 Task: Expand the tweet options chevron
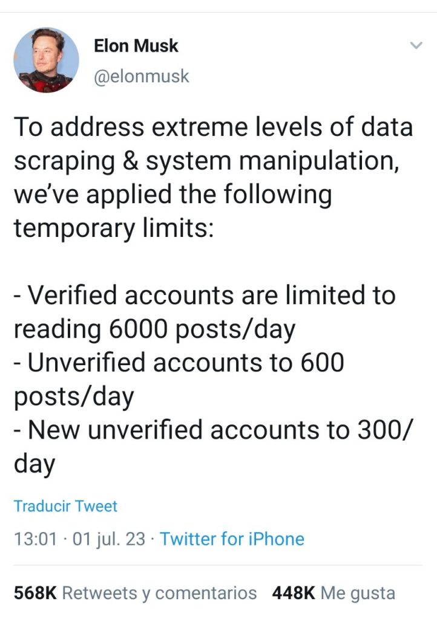pyautogui.click(x=416, y=46)
